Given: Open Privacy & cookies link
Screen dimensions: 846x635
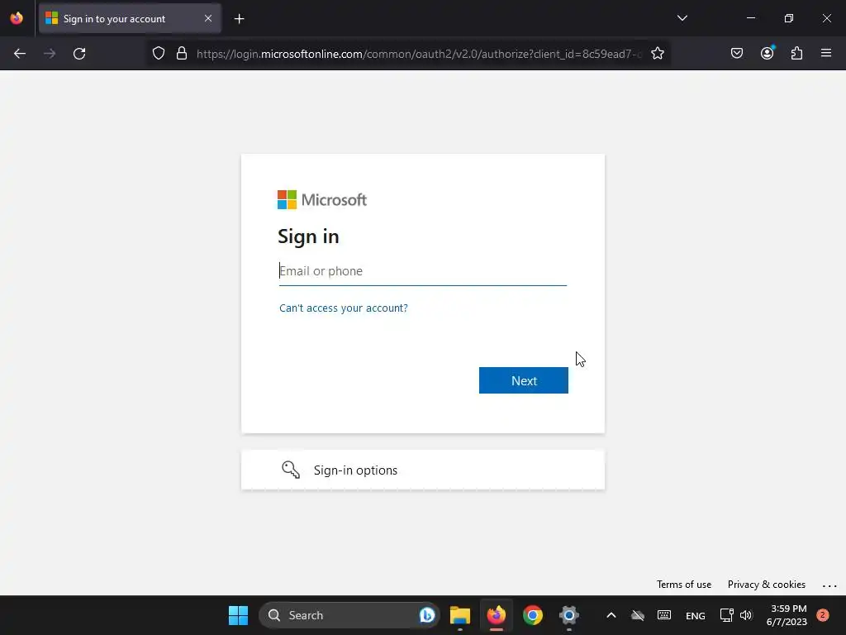Looking at the screenshot, I should tap(766, 585).
